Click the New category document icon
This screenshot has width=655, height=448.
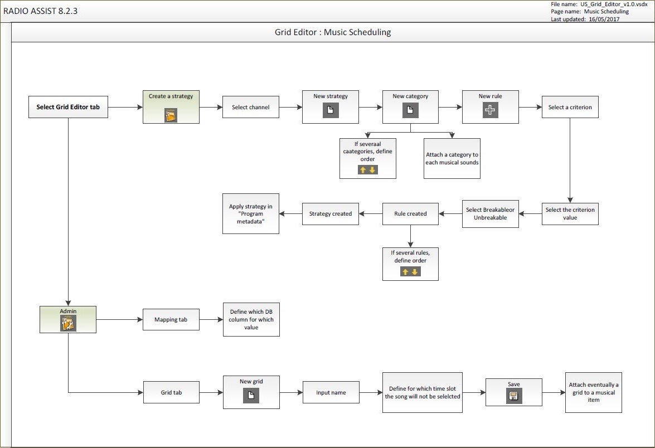click(410, 110)
